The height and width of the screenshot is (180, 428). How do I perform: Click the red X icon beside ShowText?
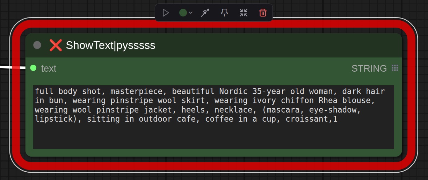point(56,45)
